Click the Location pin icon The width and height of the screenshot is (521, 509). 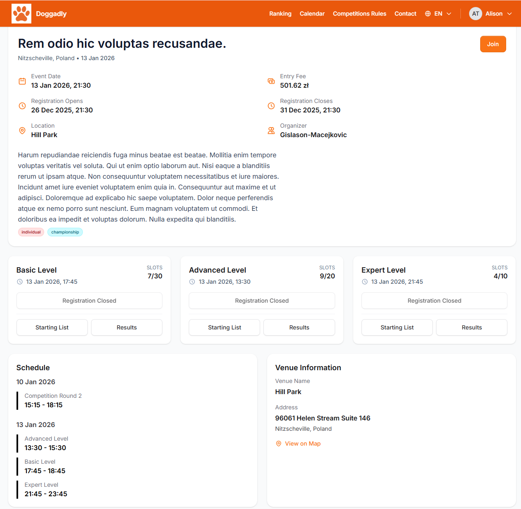pos(22,131)
